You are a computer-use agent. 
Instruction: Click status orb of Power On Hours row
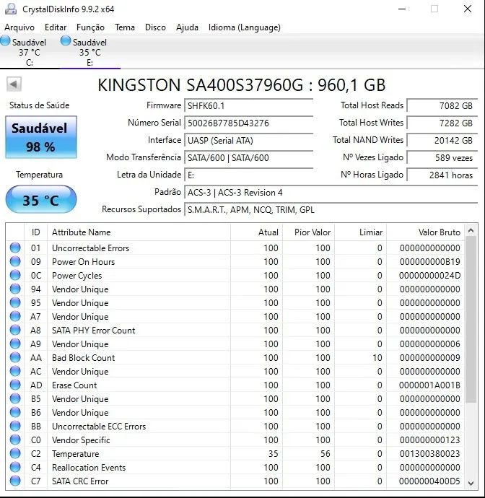(x=15, y=261)
